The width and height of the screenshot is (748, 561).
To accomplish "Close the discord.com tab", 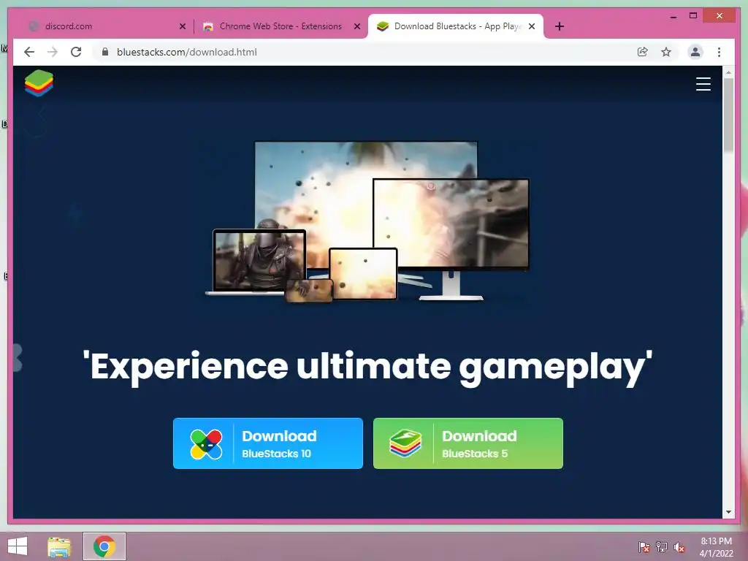I will (182, 27).
